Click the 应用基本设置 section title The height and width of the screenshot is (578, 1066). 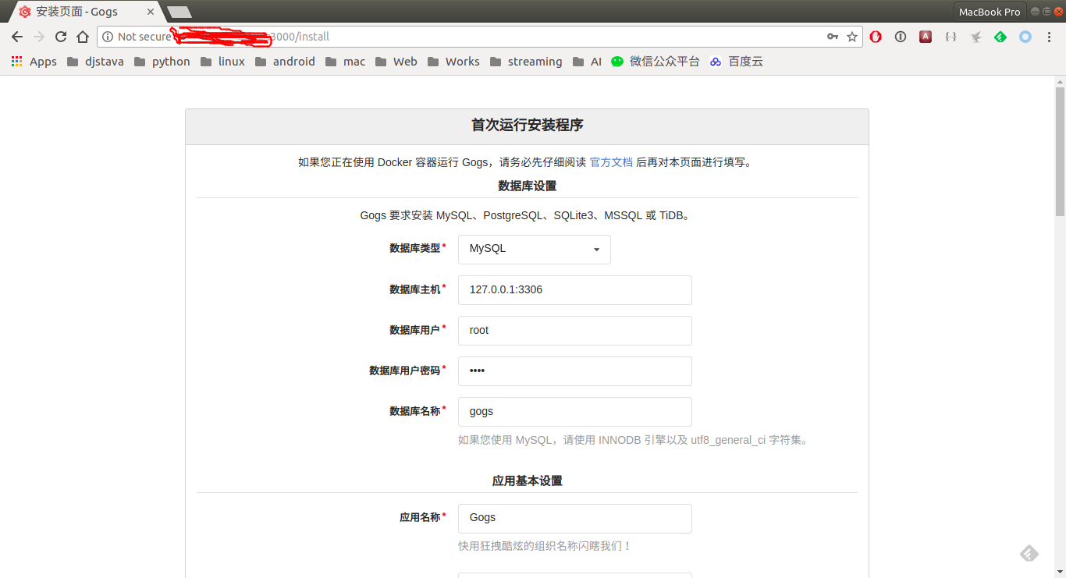528,480
